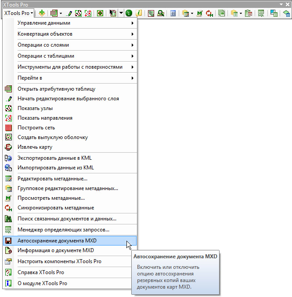Click the binoculars find icon in the toolbar
The image size is (292, 297).
pyautogui.click(x=161, y=13)
